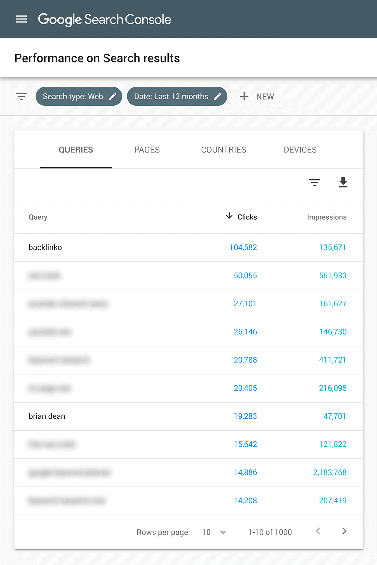Screen dimensions: 377x565
Task: Click clicks value 27,101
Action: (245, 304)
